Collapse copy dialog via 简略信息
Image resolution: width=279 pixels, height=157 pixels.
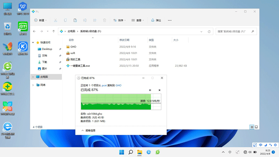click(88, 131)
